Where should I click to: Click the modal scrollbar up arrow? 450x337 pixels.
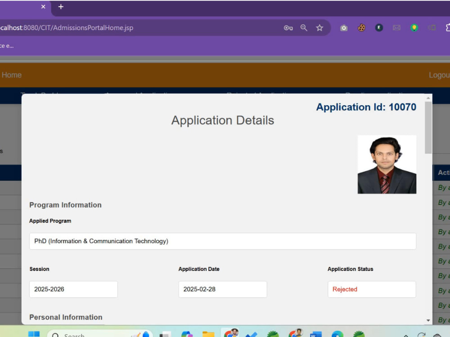click(428, 98)
